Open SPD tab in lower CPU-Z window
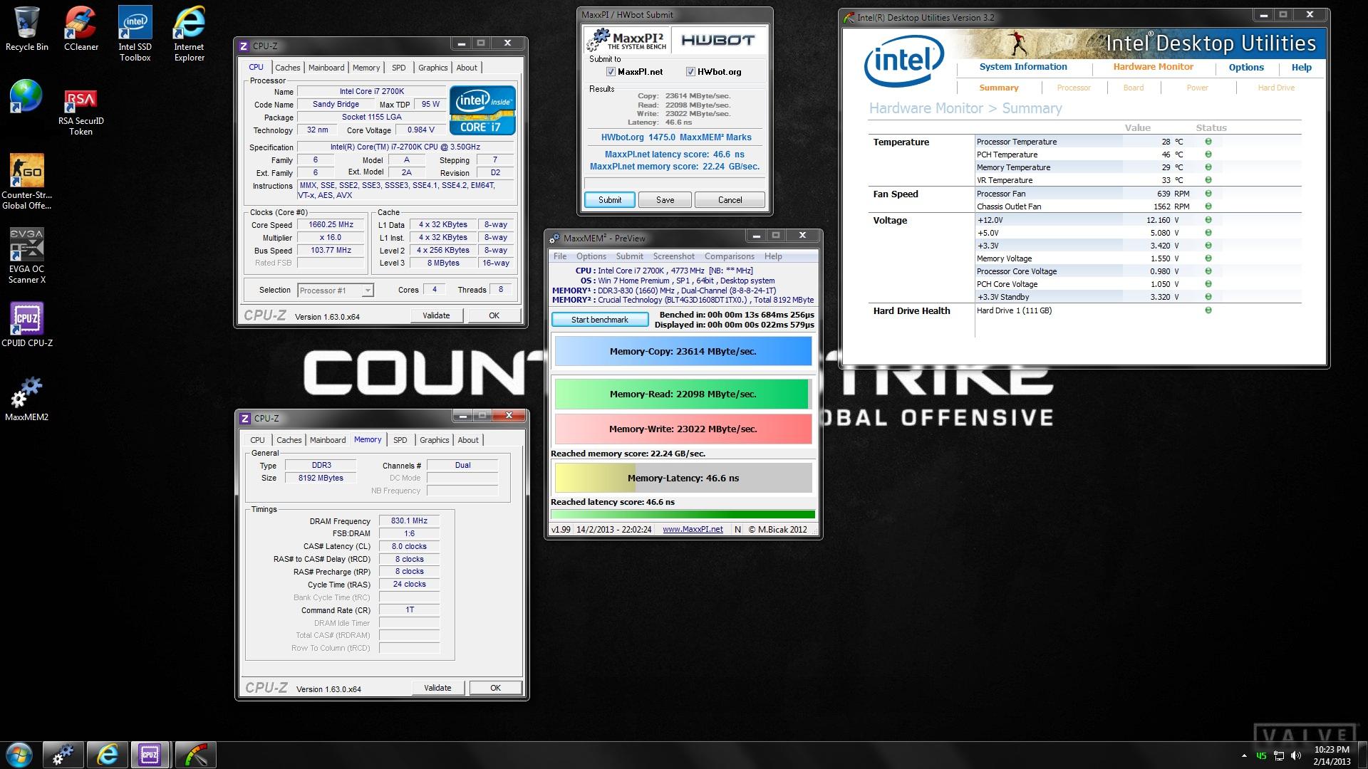The height and width of the screenshot is (769, 1368). pyautogui.click(x=400, y=440)
